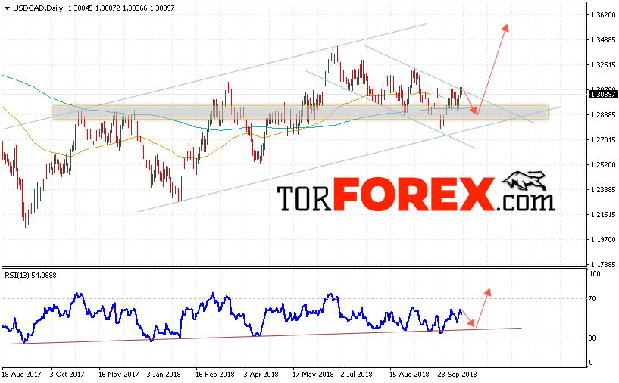Click the RSI scale value 70

click(592, 298)
